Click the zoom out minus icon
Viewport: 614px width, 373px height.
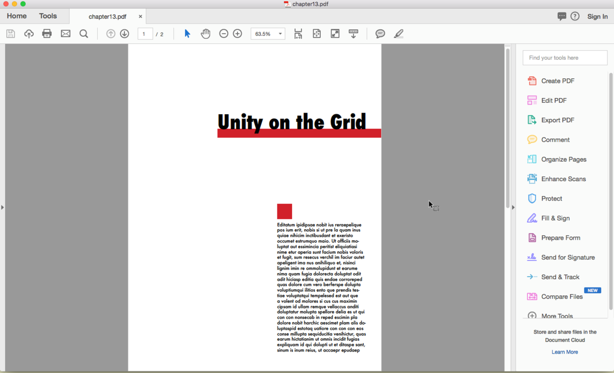click(224, 34)
